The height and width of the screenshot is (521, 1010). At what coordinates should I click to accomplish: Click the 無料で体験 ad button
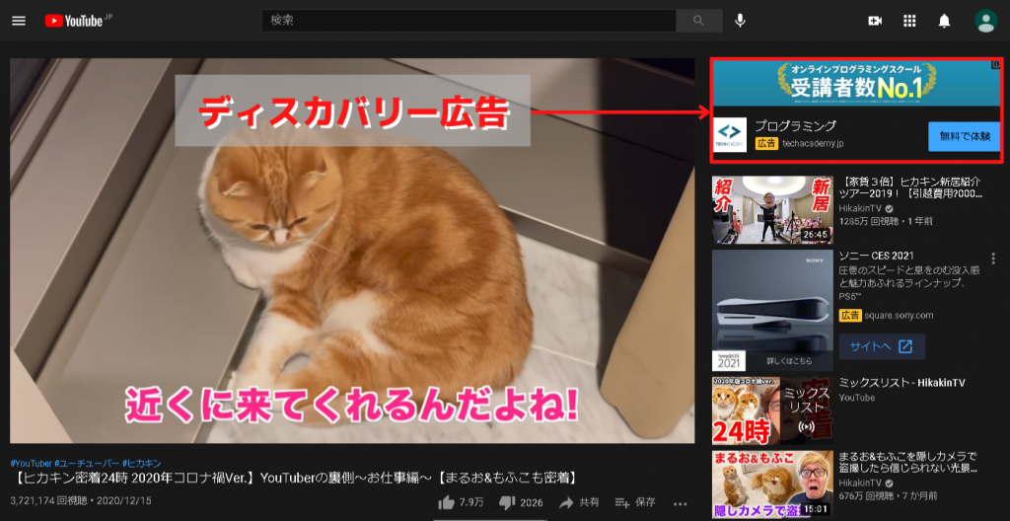click(x=965, y=136)
